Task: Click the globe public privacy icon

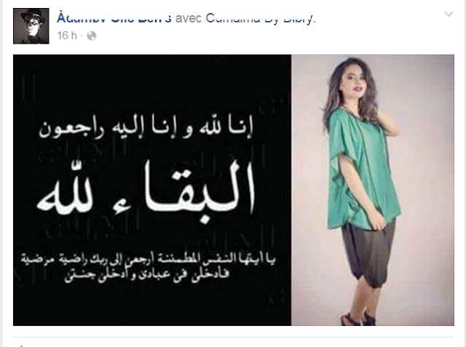Action: click(92, 36)
